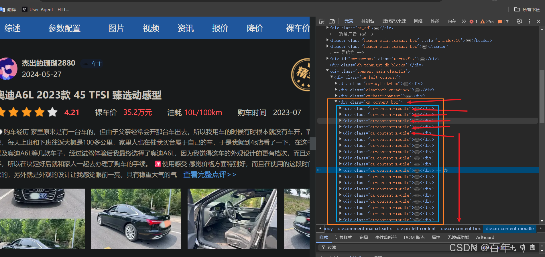
Task: Open the car title 奥迪A6L 2023款 45 TFSI link
Action: (81, 95)
